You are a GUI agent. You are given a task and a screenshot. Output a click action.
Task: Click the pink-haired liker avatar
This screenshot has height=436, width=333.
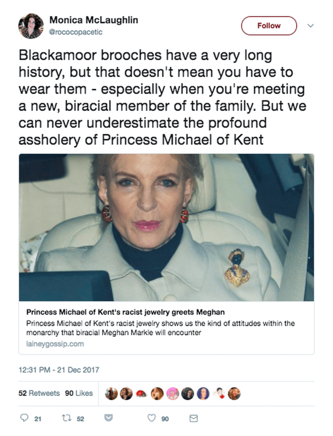(172, 393)
